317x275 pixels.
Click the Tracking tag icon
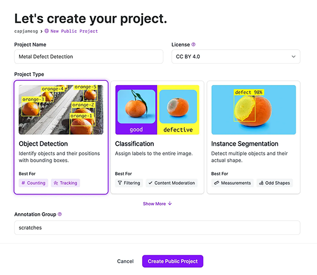[x=56, y=183]
